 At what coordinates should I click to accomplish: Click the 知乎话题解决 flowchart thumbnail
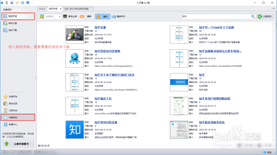[179, 58]
